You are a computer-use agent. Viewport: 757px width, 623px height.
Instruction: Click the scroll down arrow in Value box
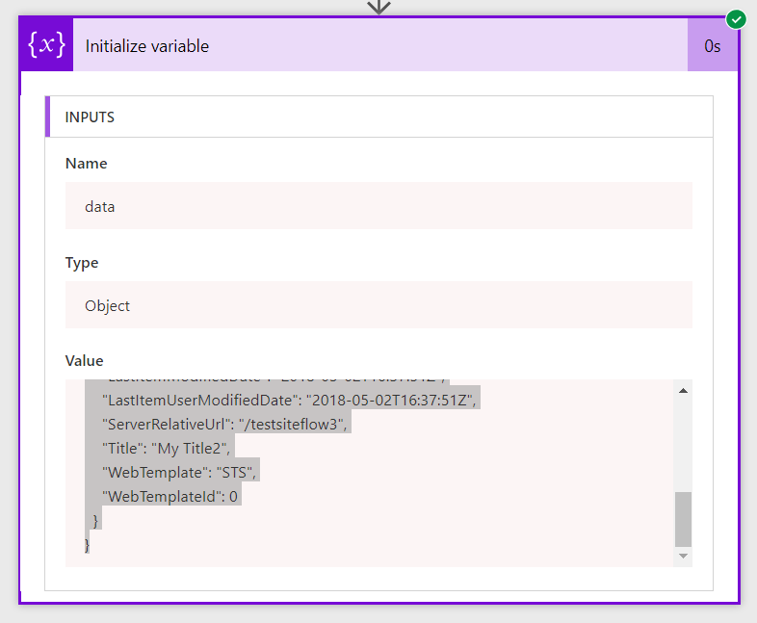pos(683,556)
